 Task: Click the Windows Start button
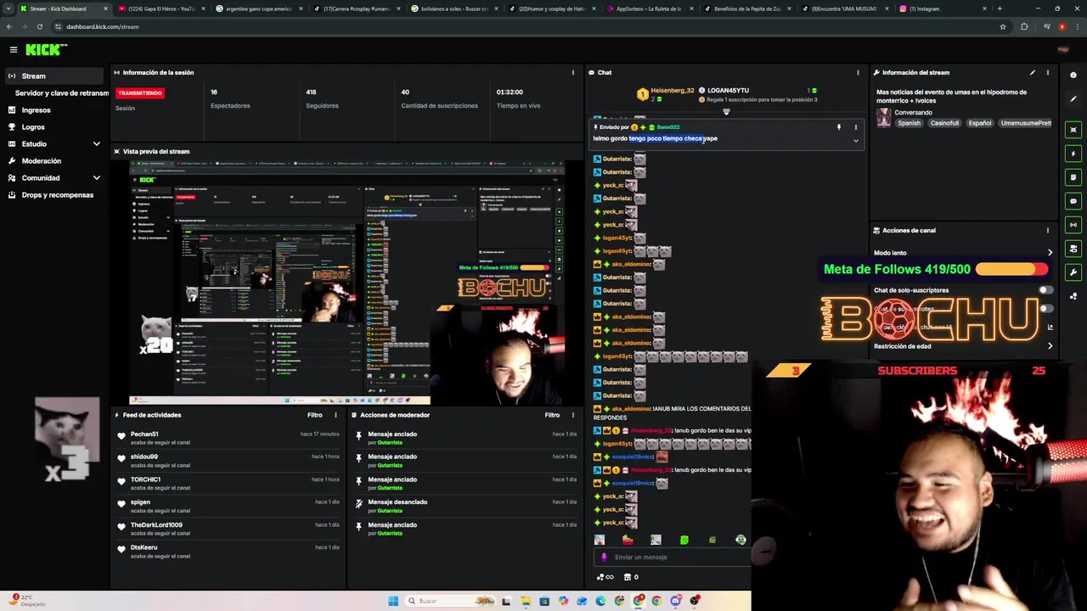393,601
